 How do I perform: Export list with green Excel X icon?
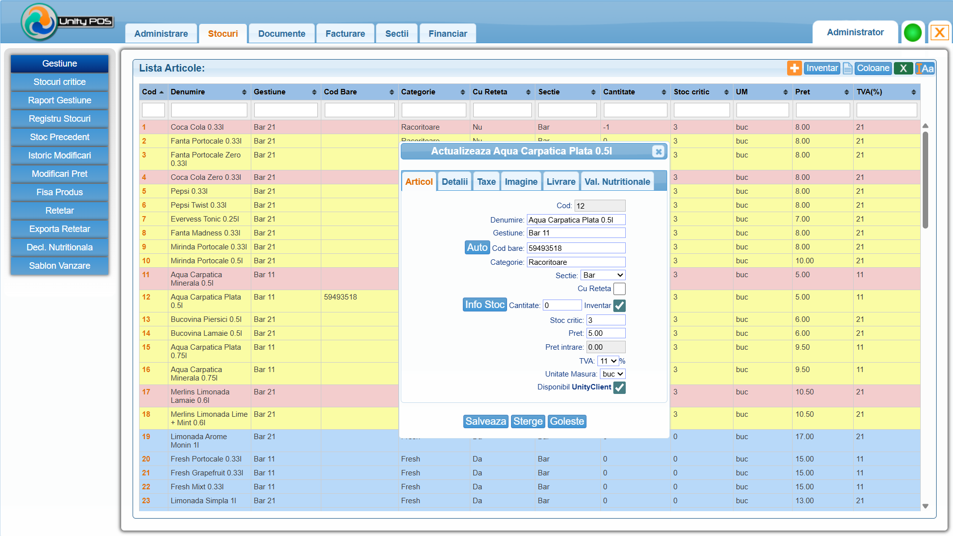pyautogui.click(x=903, y=69)
